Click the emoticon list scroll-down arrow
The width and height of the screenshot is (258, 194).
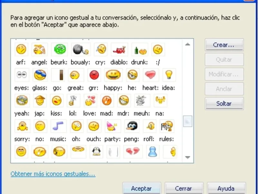point(188,157)
